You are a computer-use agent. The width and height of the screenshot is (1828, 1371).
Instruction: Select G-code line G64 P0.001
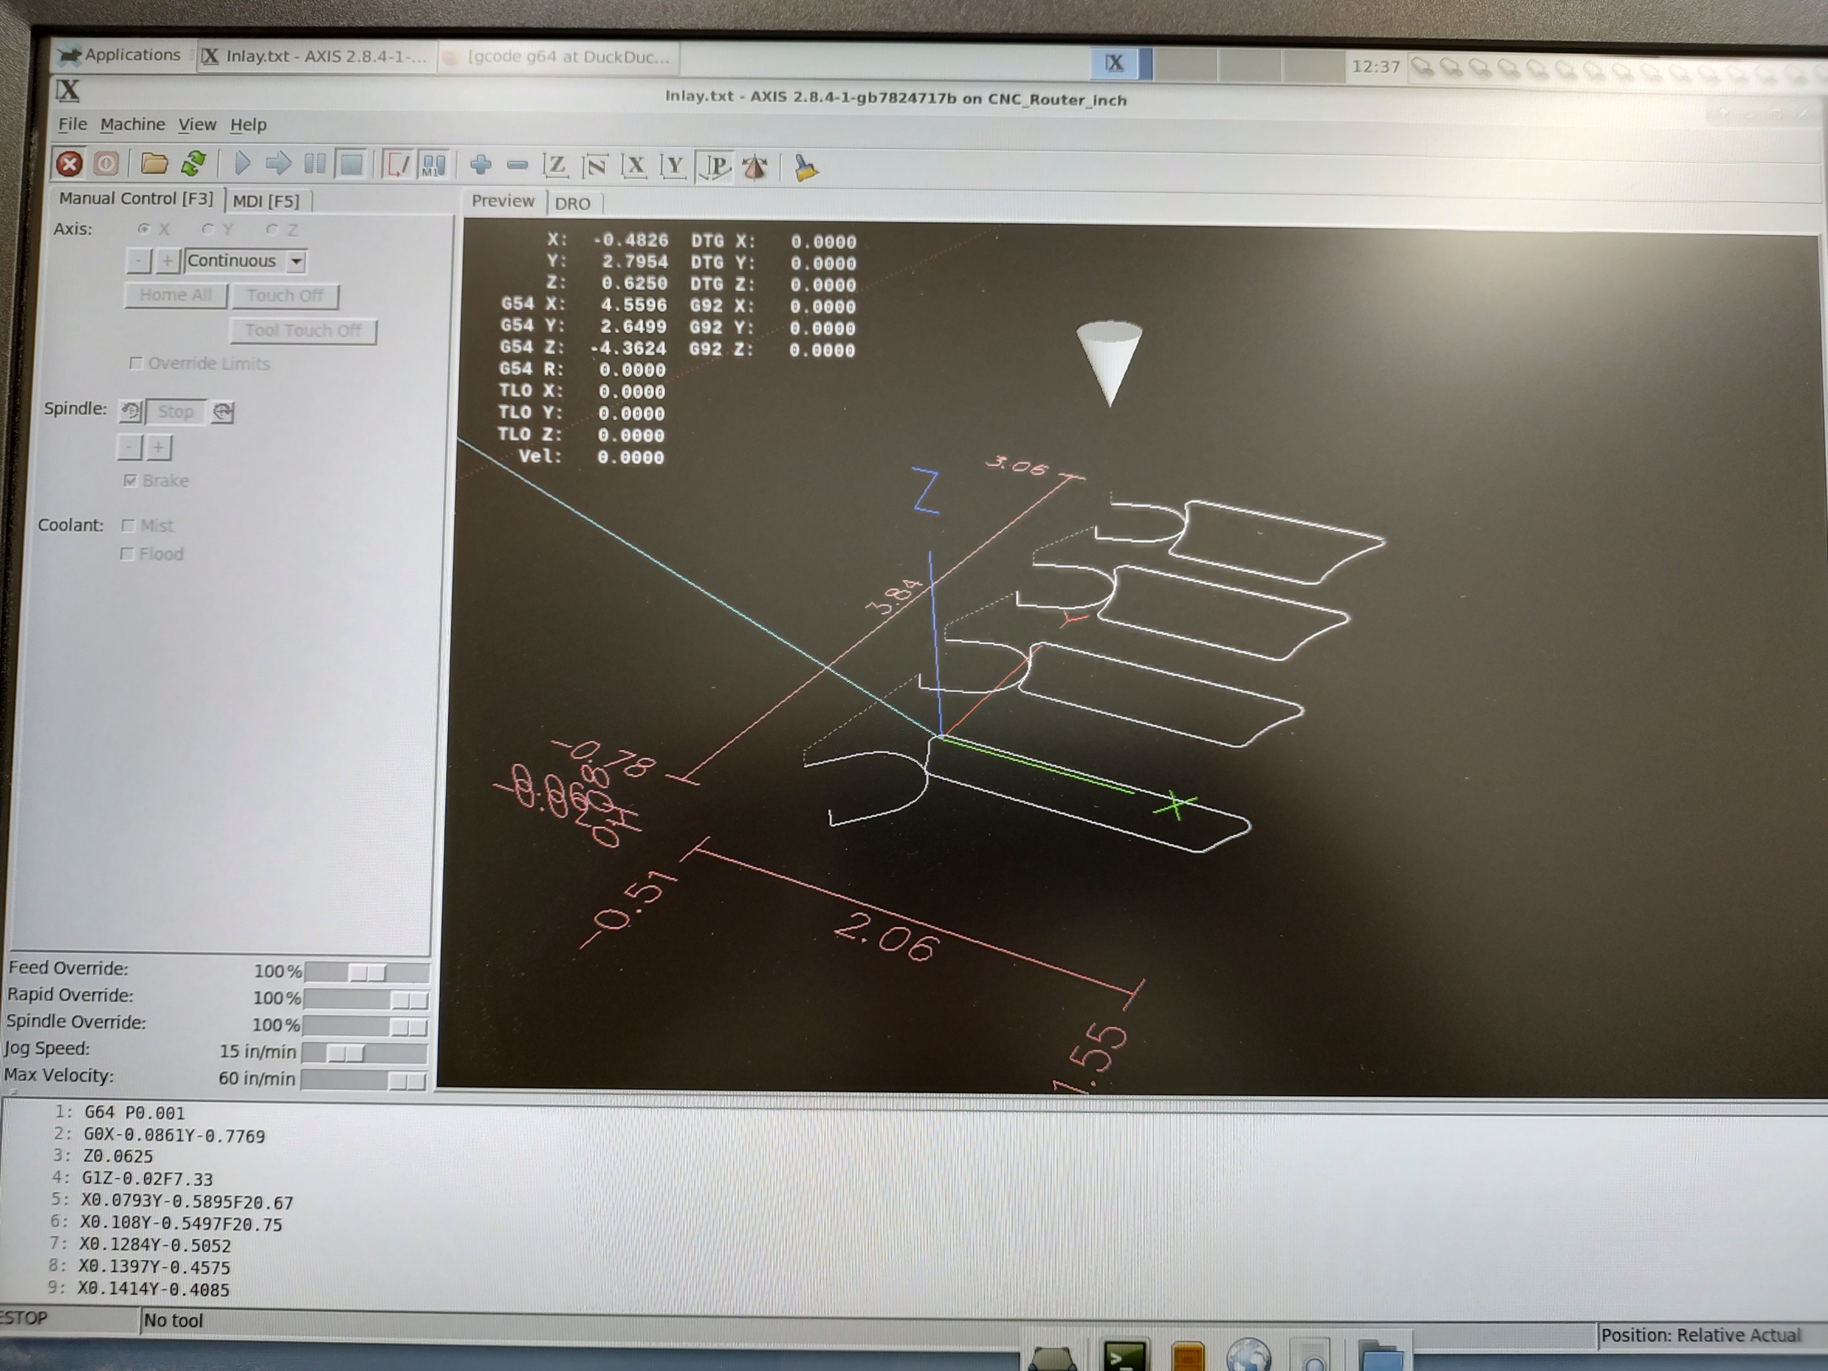tap(134, 1113)
